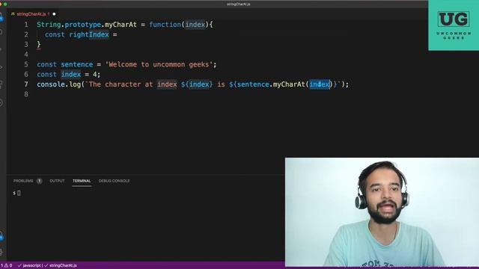
Task: Click 'console.log' on line 7
Action: [x=58, y=84]
